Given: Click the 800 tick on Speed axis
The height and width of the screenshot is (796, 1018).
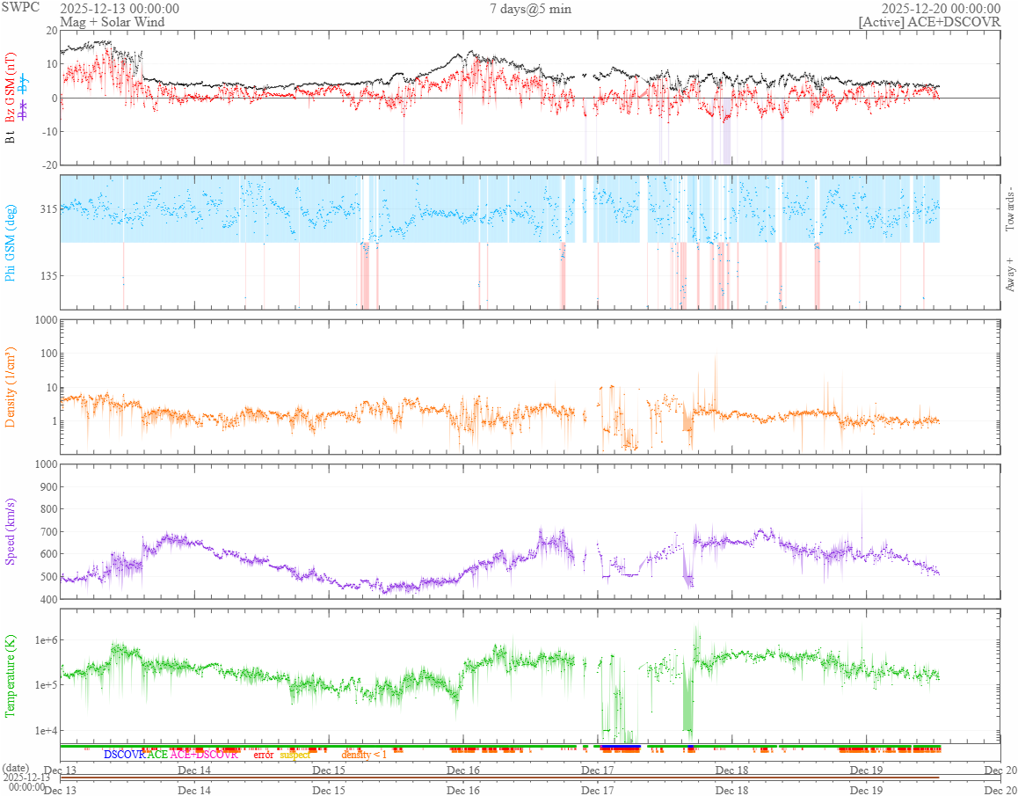Looking at the screenshot, I should pyautogui.click(x=48, y=509).
